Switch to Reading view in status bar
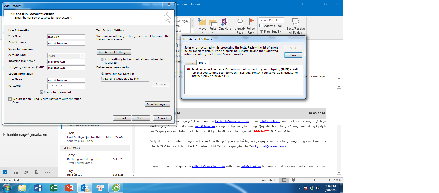439x193 pixels. 293,180
